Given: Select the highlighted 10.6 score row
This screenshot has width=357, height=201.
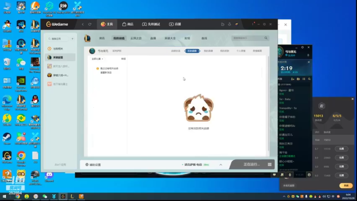Looking at the screenshot, I should (333, 140).
